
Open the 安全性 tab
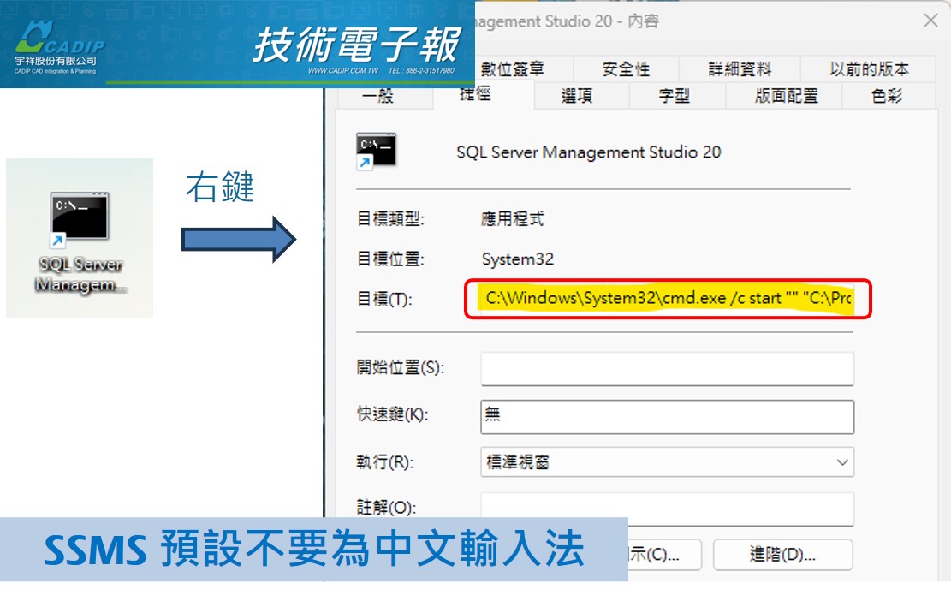(626, 69)
